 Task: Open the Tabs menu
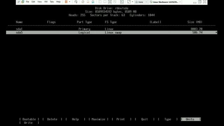click(52, 2)
